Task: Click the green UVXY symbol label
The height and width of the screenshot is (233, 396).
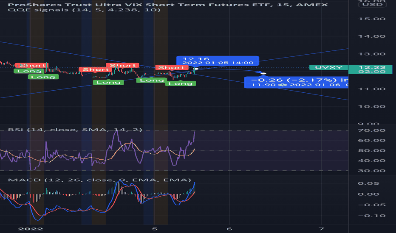Action: (x=328, y=67)
